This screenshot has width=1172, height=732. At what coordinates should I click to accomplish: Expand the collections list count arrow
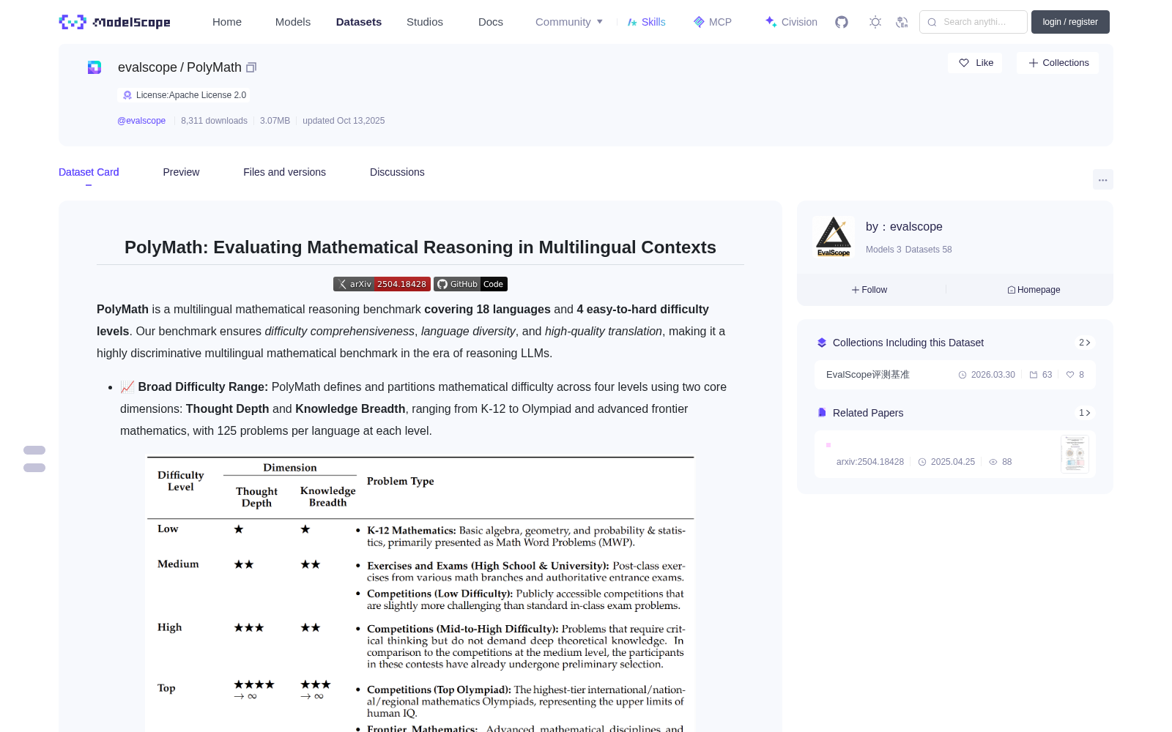coord(1085,343)
